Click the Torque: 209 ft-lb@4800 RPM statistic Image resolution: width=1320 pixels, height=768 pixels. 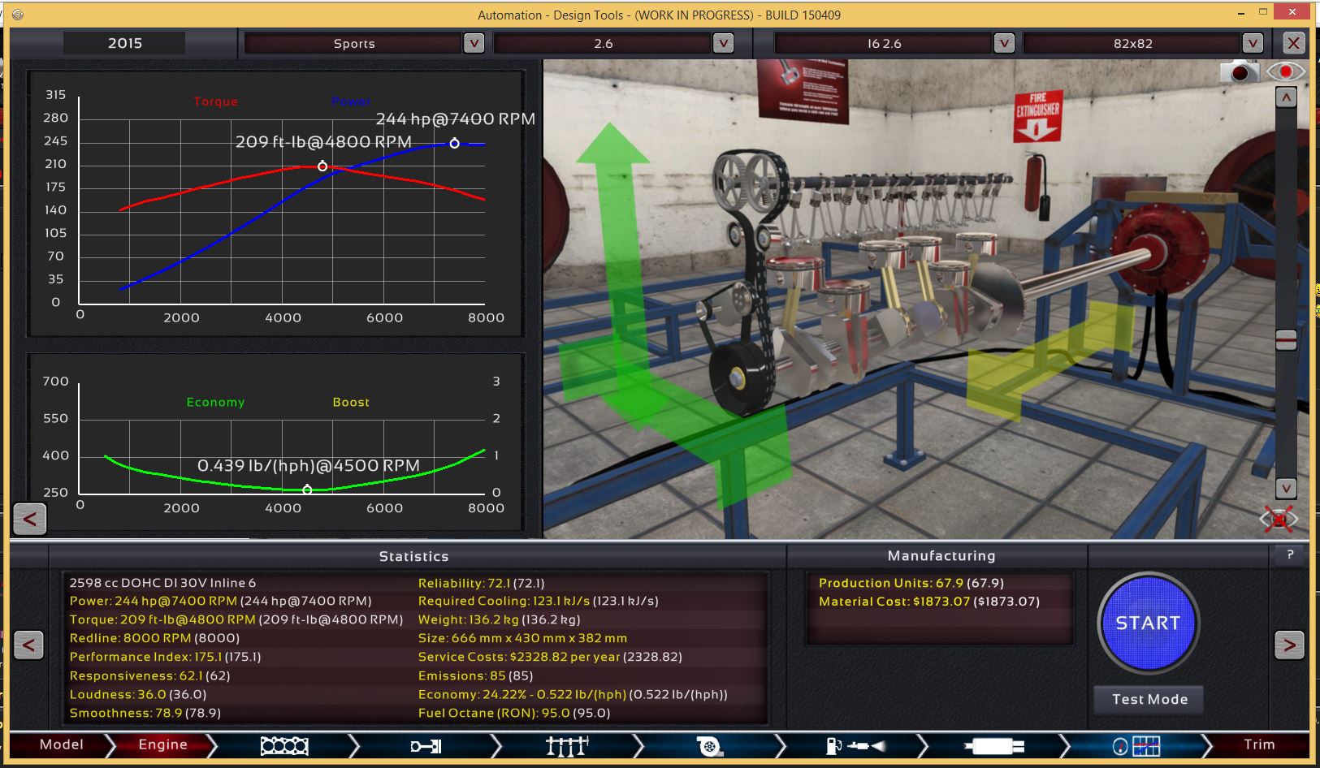pyautogui.click(x=236, y=619)
